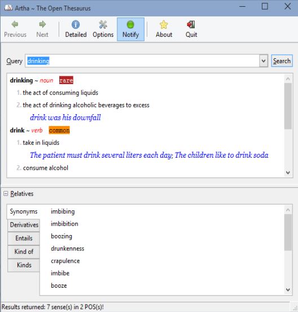
Task: Click the Next arrow icon
Action: (42, 24)
